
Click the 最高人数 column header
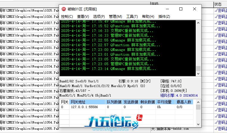tap(184, 102)
